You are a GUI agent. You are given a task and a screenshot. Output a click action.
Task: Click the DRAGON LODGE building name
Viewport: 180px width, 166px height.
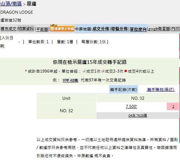17,12
